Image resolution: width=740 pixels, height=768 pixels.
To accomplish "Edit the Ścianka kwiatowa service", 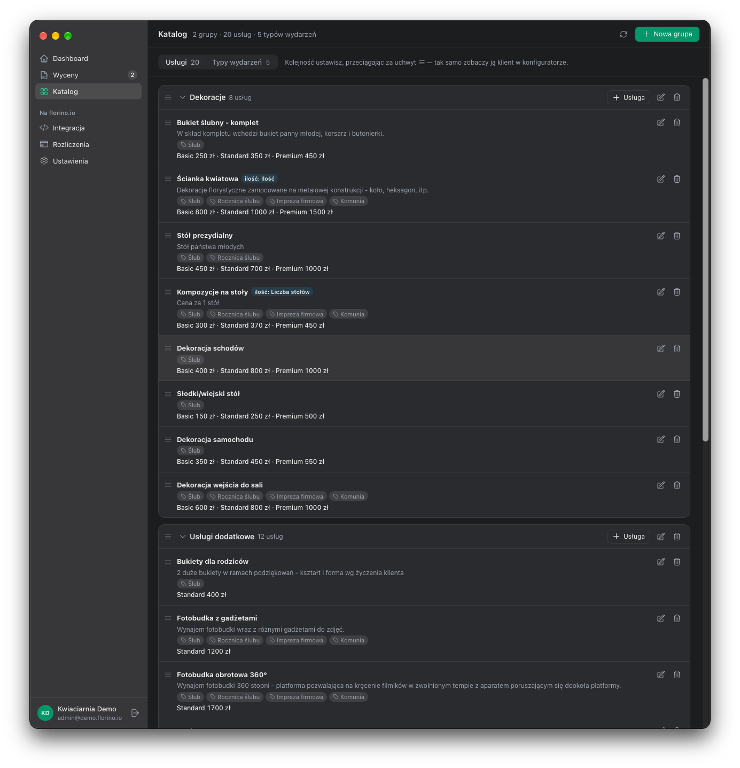I will click(x=661, y=179).
